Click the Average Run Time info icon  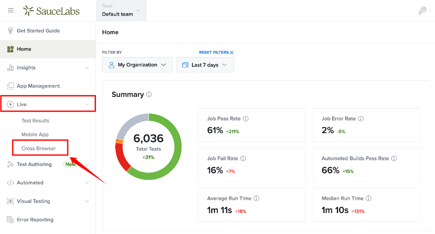(257, 198)
